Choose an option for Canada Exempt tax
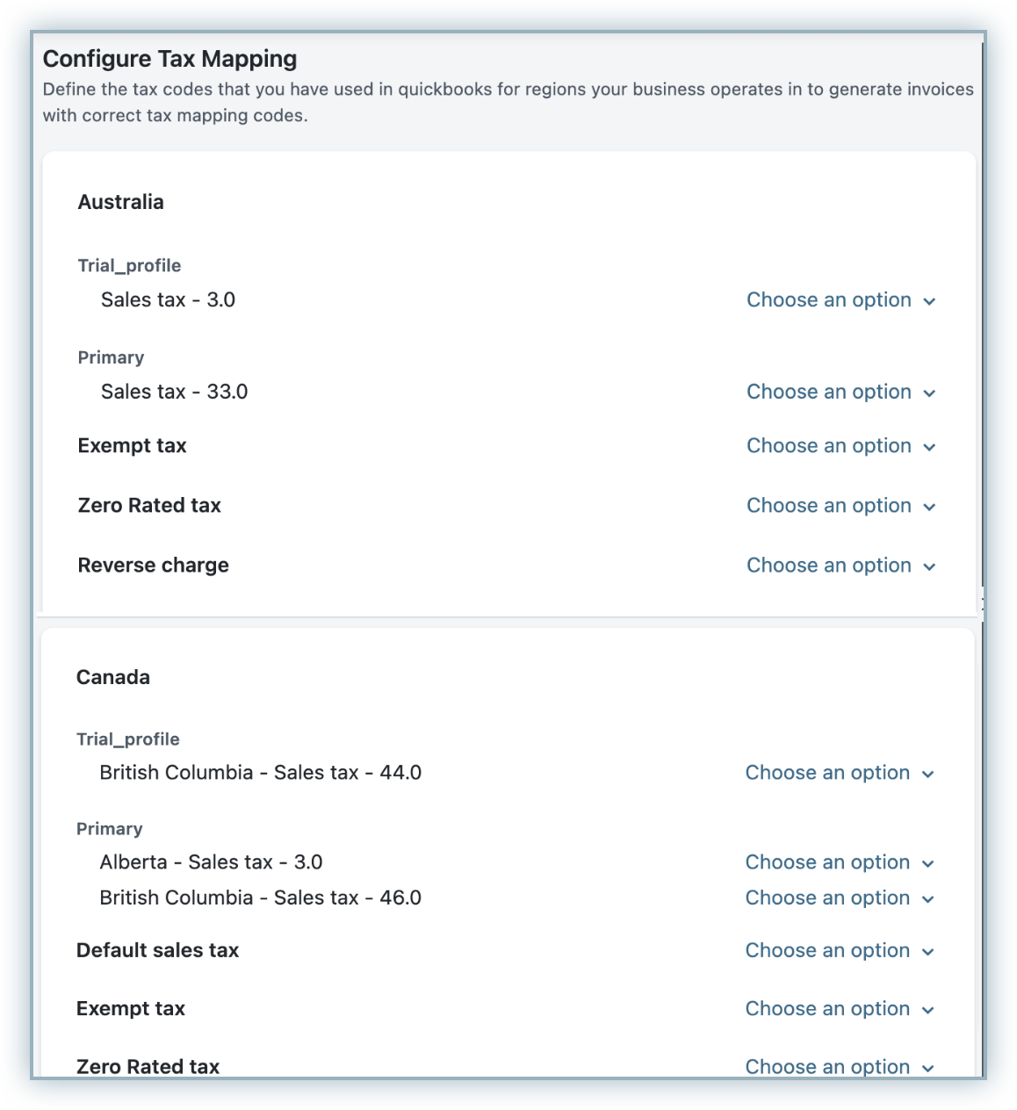 (839, 1009)
